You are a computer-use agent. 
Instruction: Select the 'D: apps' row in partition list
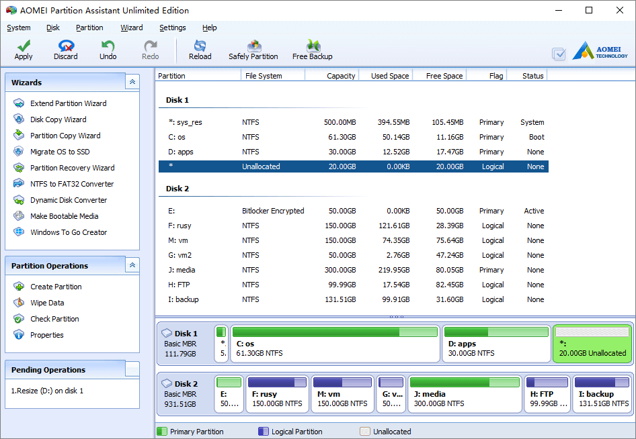tap(353, 152)
